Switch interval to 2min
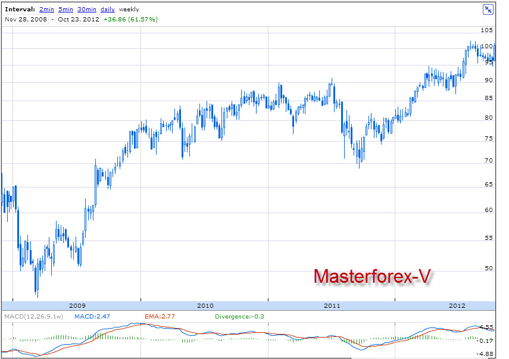This screenshot has width=509, height=359. 47,10
